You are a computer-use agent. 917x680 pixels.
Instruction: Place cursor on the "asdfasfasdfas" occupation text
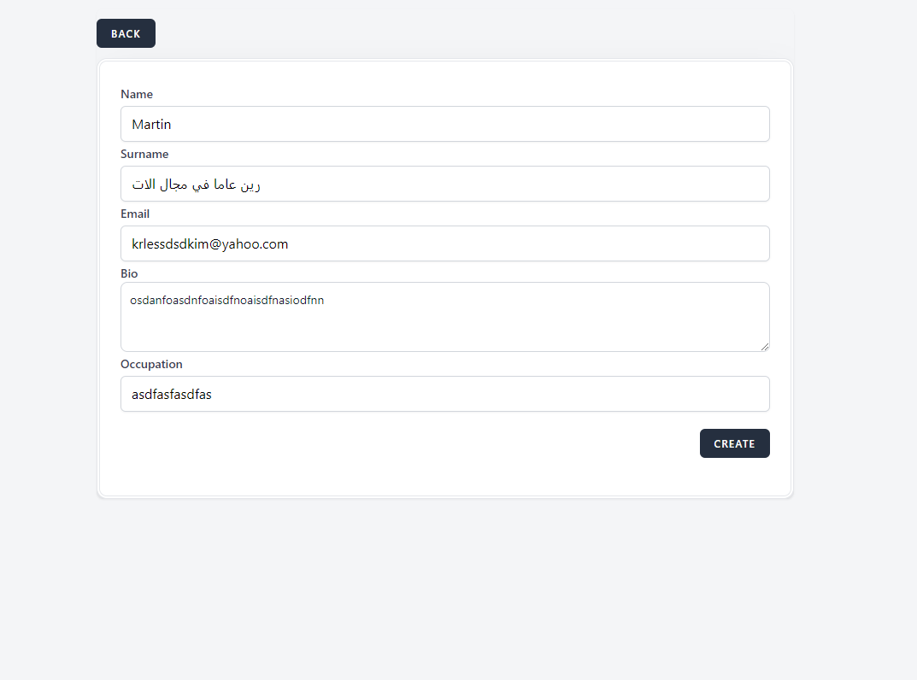(171, 395)
